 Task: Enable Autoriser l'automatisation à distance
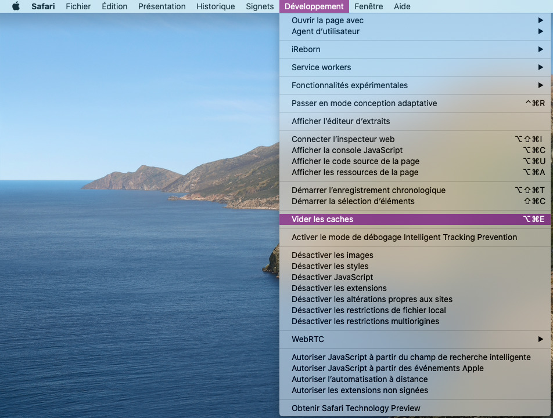click(360, 379)
